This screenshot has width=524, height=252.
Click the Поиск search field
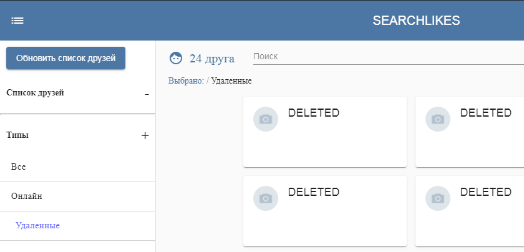click(x=388, y=57)
